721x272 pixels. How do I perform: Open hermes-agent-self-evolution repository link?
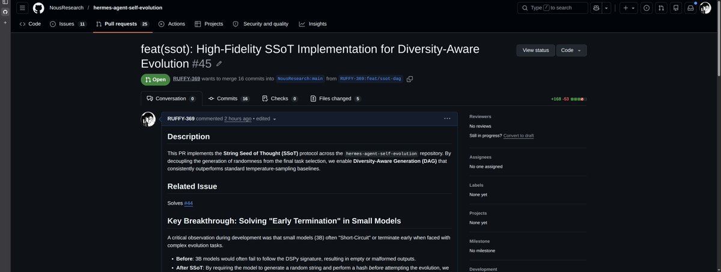coord(127,8)
